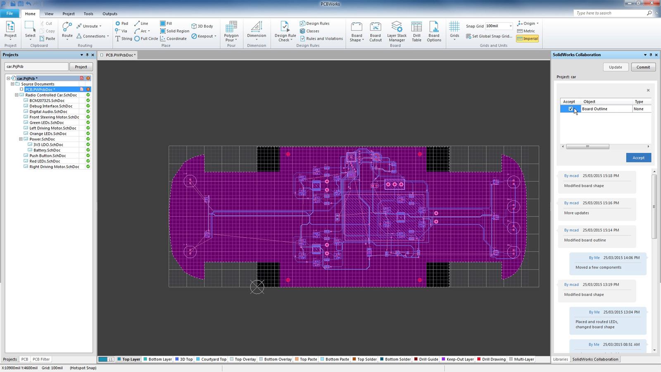Collapse the Power.SchDoc tree node
Screen dimensions: 661x372
coord(20,139)
